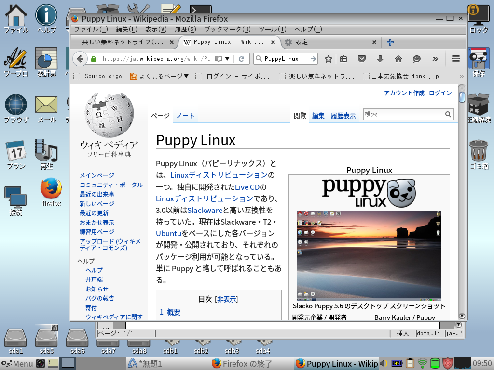Open the bookmarks list icon in toolbar
Screen dimensions: 494x370
(x=343, y=59)
